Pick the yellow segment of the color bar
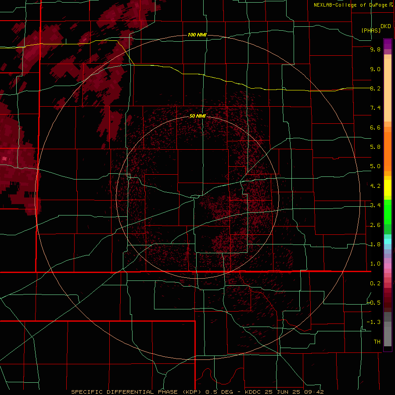 [x=388, y=188]
